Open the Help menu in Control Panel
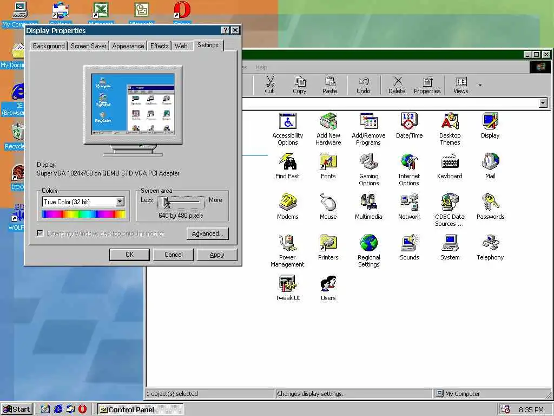 (x=261, y=67)
